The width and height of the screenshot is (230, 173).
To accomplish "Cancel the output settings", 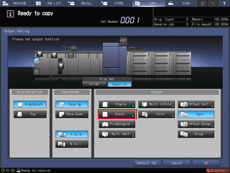I will point(177,163).
